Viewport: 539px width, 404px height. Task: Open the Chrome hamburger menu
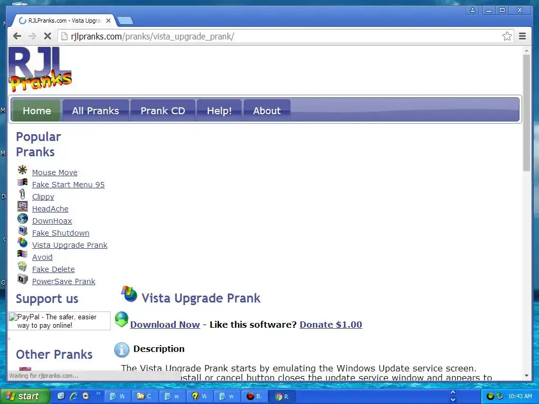click(522, 36)
